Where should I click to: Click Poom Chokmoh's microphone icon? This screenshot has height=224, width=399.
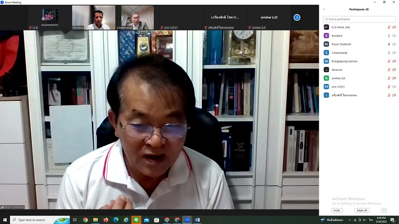point(389,44)
